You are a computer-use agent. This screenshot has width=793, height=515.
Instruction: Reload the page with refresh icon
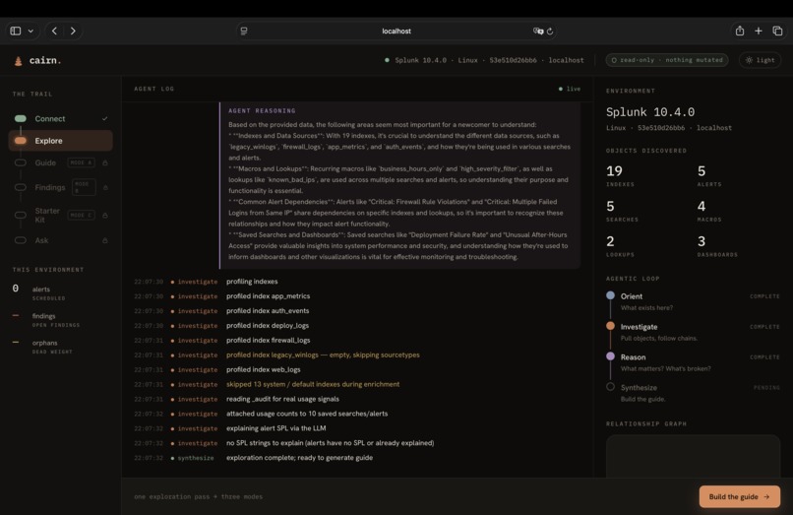550,31
